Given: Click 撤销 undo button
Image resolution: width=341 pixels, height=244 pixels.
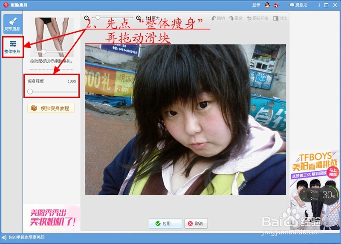Looking at the screenshot, I should (218, 18).
